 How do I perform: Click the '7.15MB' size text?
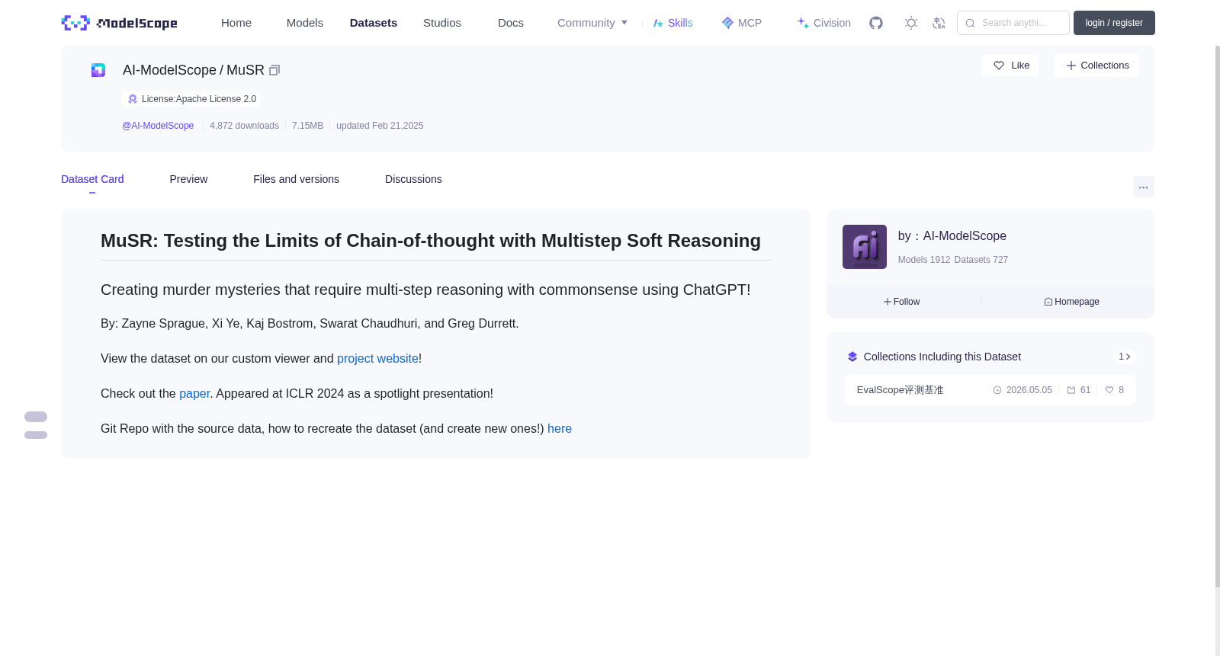[307, 126]
